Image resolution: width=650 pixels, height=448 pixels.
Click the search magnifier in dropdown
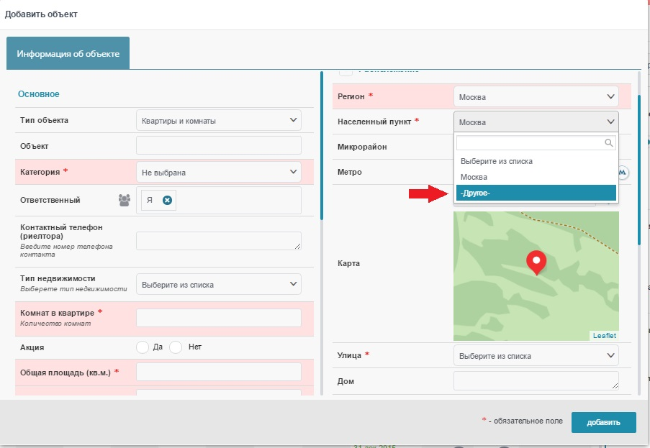pyautogui.click(x=608, y=143)
